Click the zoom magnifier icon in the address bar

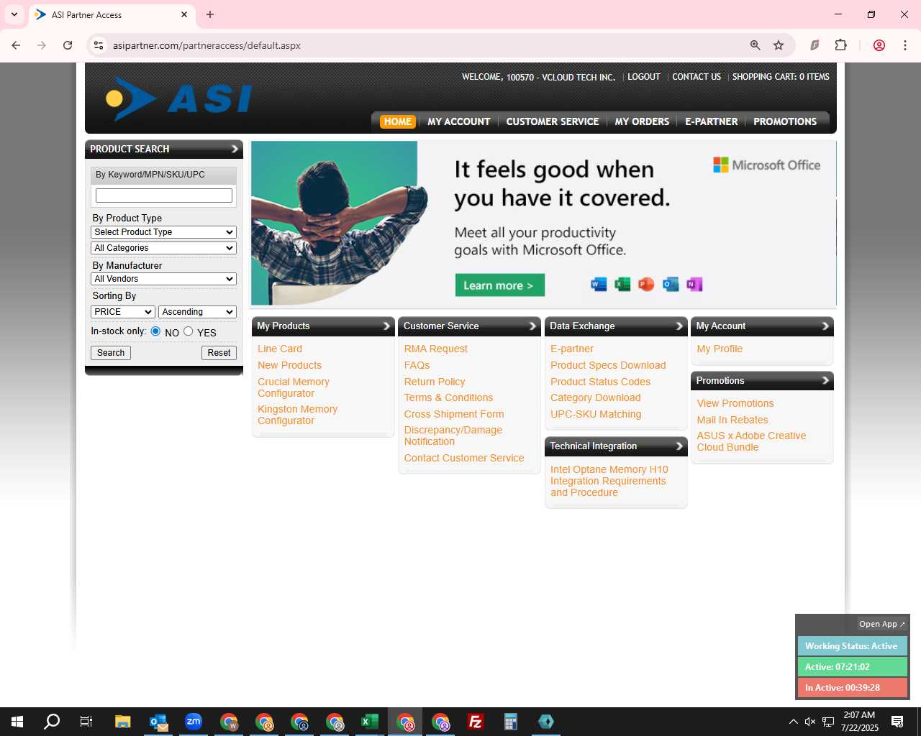click(755, 45)
